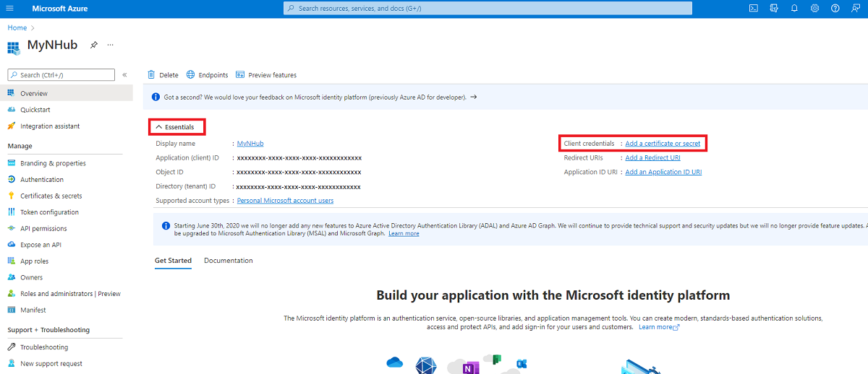Click the Microsoft Azure brand title
Image resolution: width=868 pixels, height=374 pixels.
click(61, 8)
